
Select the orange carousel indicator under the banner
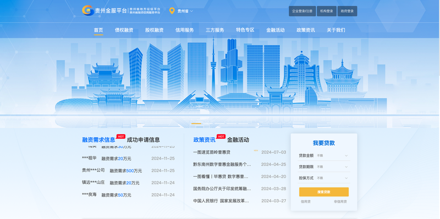(196, 123)
